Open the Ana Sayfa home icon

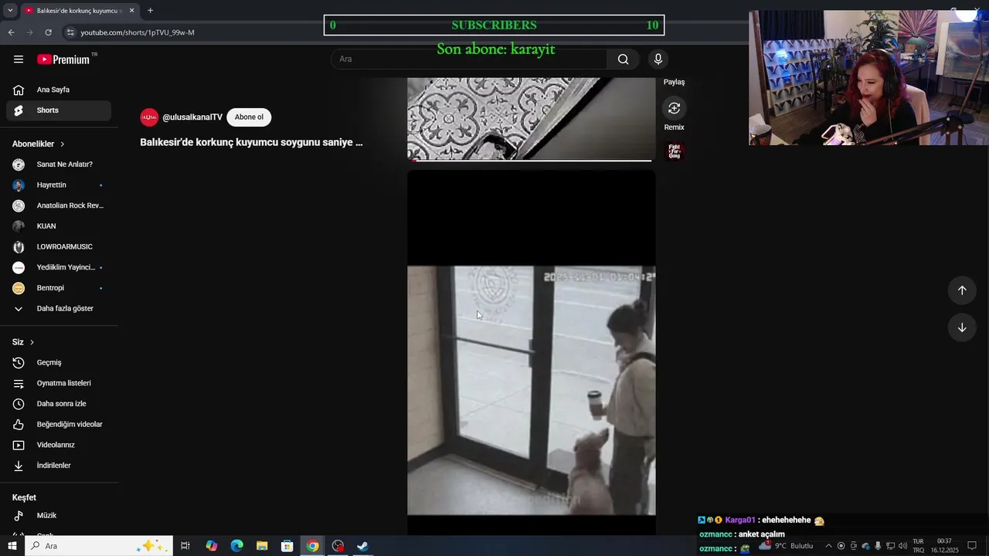click(19, 90)
